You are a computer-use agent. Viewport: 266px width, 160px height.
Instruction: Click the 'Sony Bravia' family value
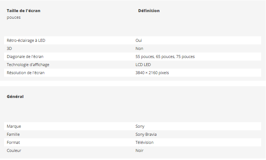[146, 134]
